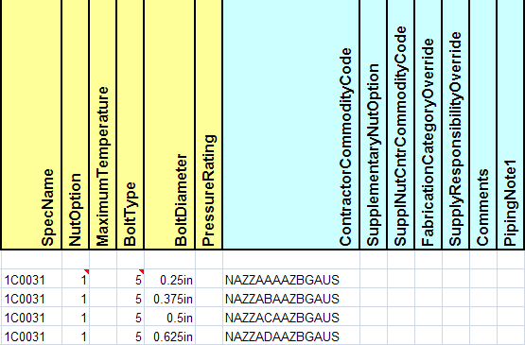Select the FabricationCategoryOverride header cell

tap(429, 125)
